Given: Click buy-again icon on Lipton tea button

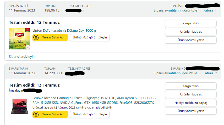Looking at the screenshot, I should (37, 37).
